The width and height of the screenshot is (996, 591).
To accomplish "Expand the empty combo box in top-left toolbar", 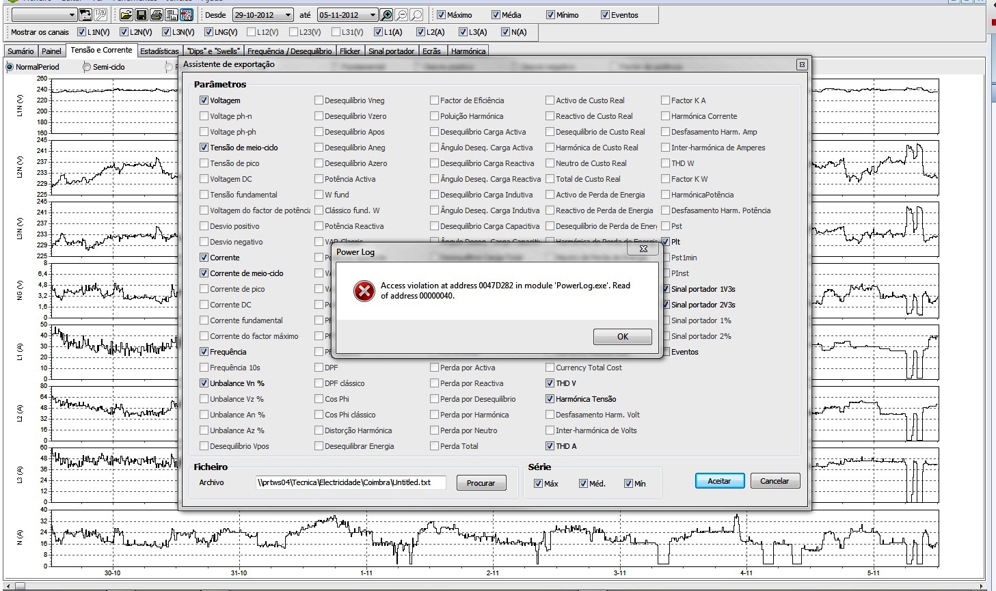I will pos(72,15).
